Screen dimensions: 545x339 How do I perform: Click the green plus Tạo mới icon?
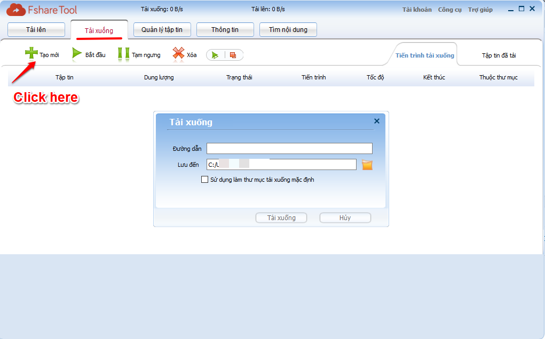coord(31,54)
